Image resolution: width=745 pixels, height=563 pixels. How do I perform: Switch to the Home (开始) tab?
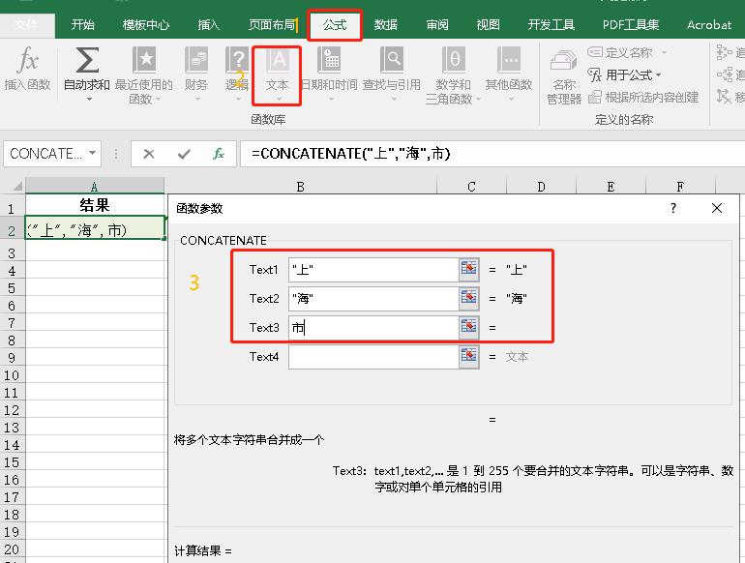pyautogui.click(x=82, y=25)
